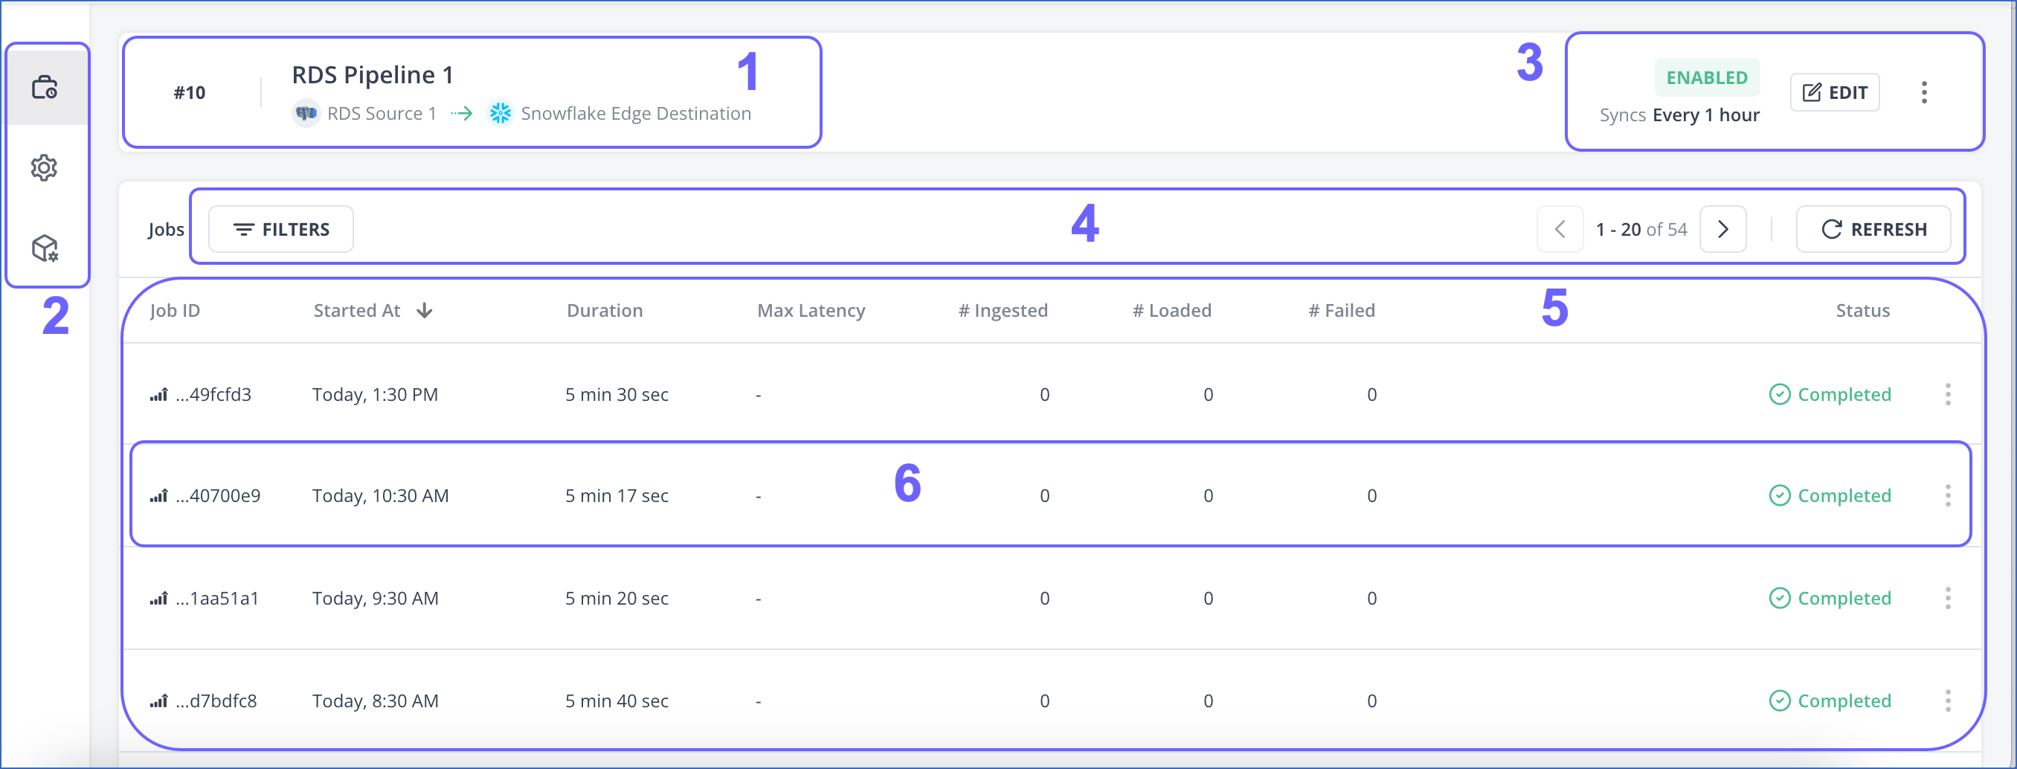Go to next page of jobs
This screenshot has width=2017, height=769.
(1722, 230)
